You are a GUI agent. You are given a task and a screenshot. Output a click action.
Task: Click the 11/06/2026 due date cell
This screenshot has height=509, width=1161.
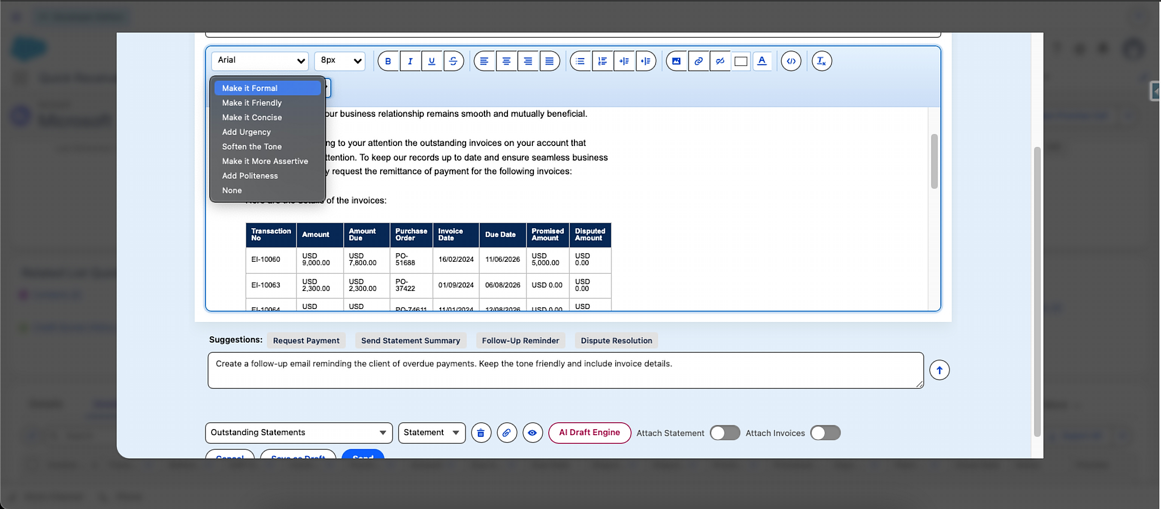502,260
